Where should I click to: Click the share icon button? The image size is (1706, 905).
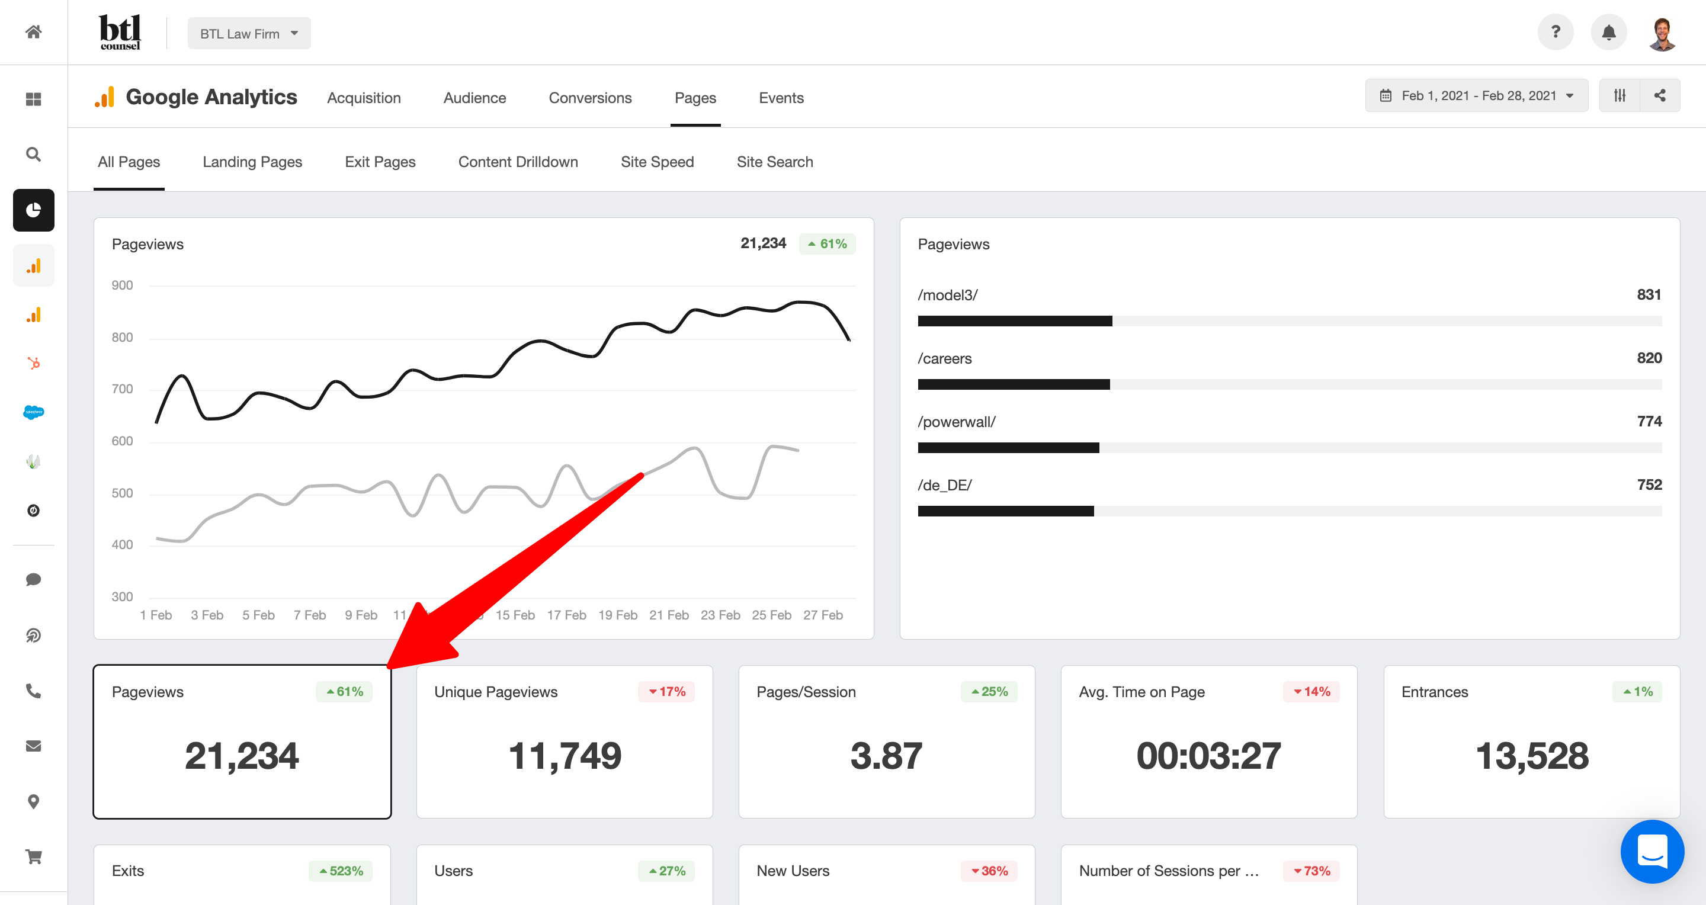coord(1660,95)
